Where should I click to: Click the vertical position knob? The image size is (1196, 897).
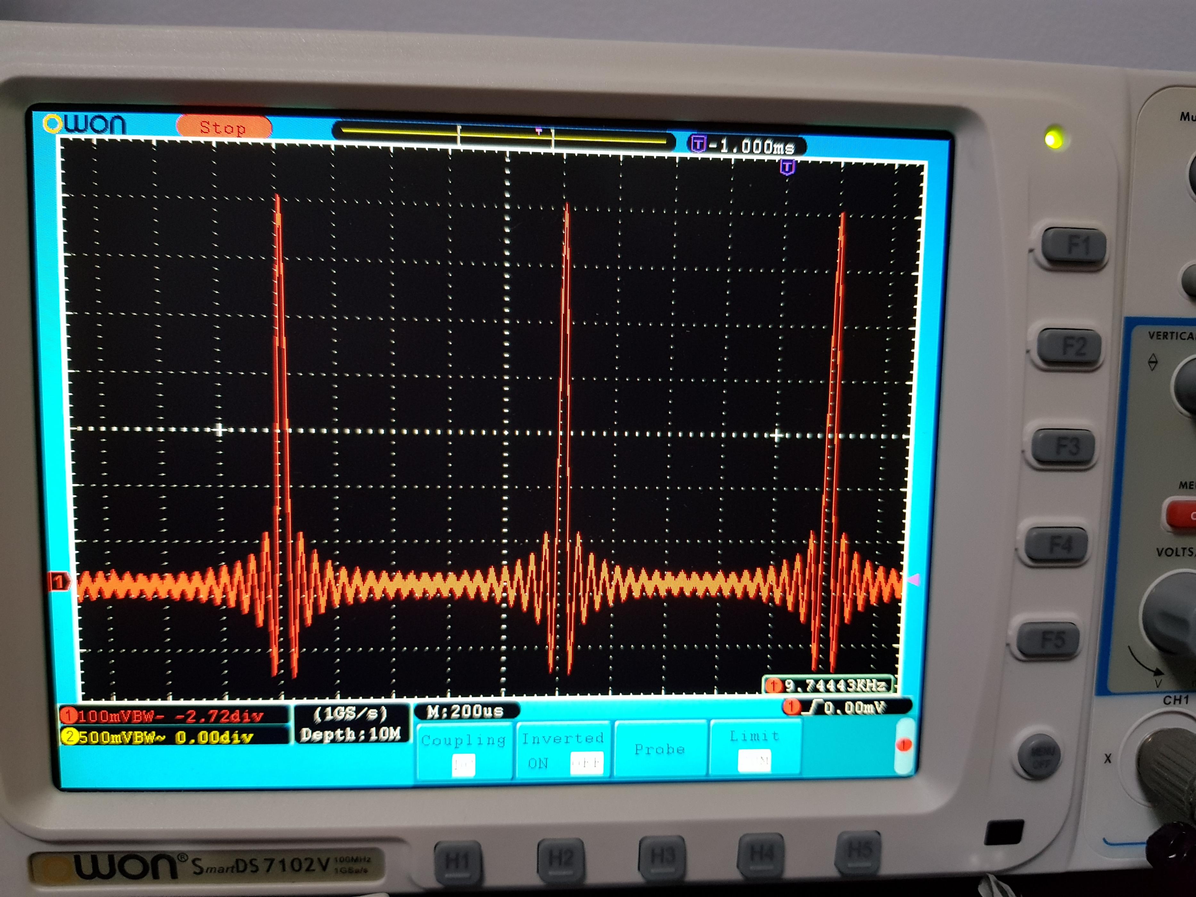pyautogui.click(x=1184, y=387)
